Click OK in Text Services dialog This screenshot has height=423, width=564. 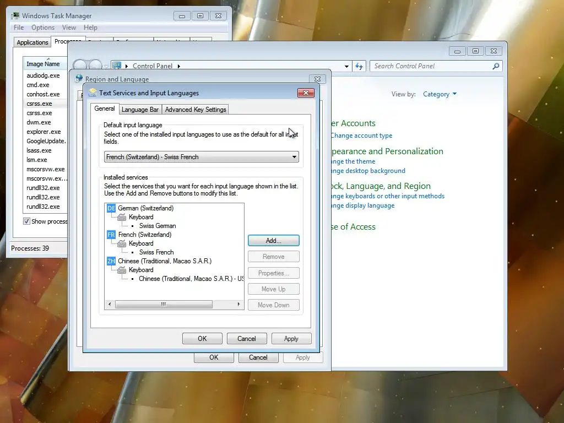click(x=202, y=339)
